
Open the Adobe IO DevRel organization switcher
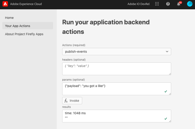[x=139, y=4]
